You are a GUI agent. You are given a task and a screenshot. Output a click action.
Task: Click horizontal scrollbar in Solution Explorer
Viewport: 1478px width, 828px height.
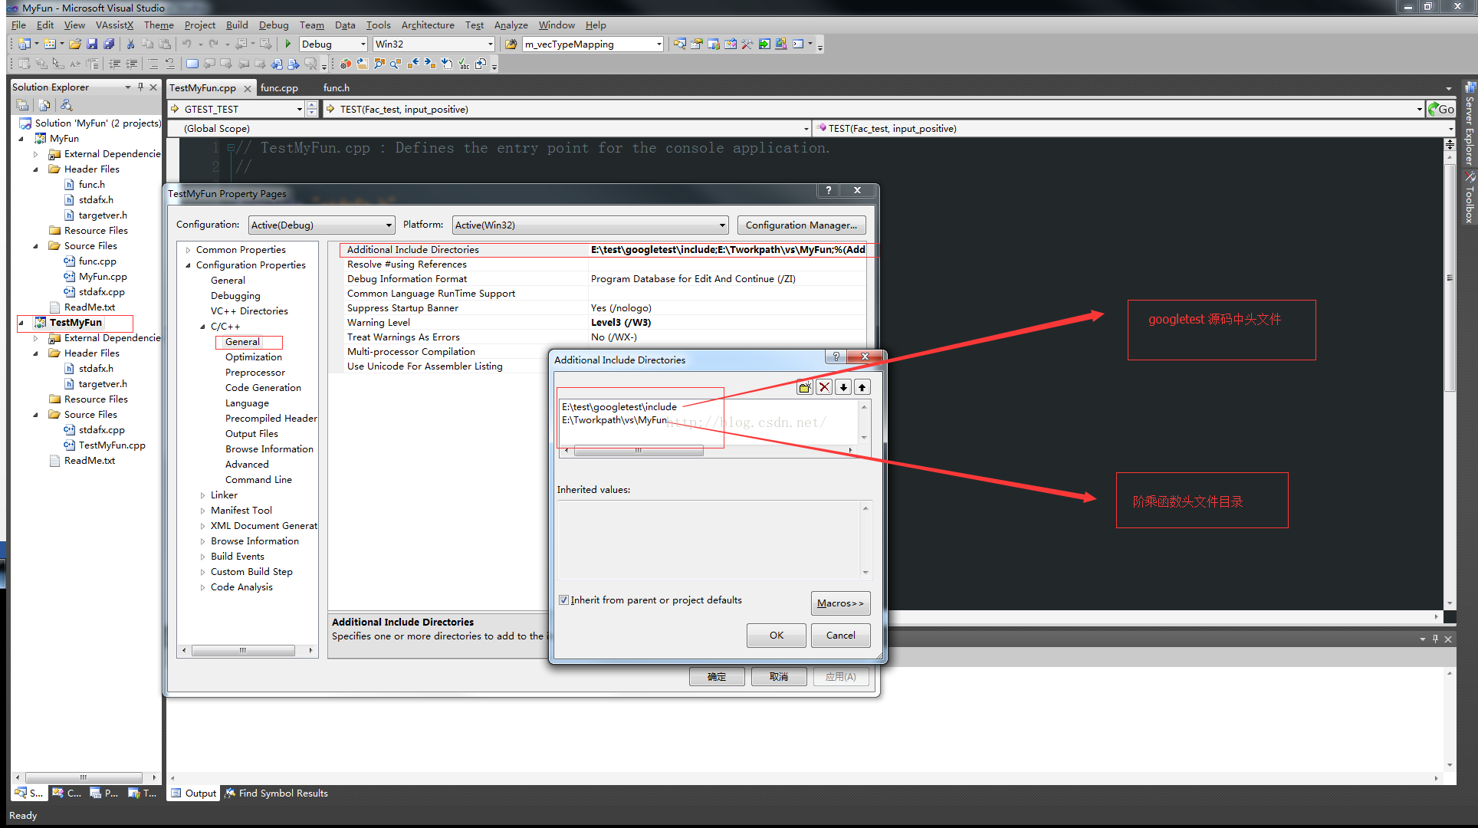click(84, 777)
